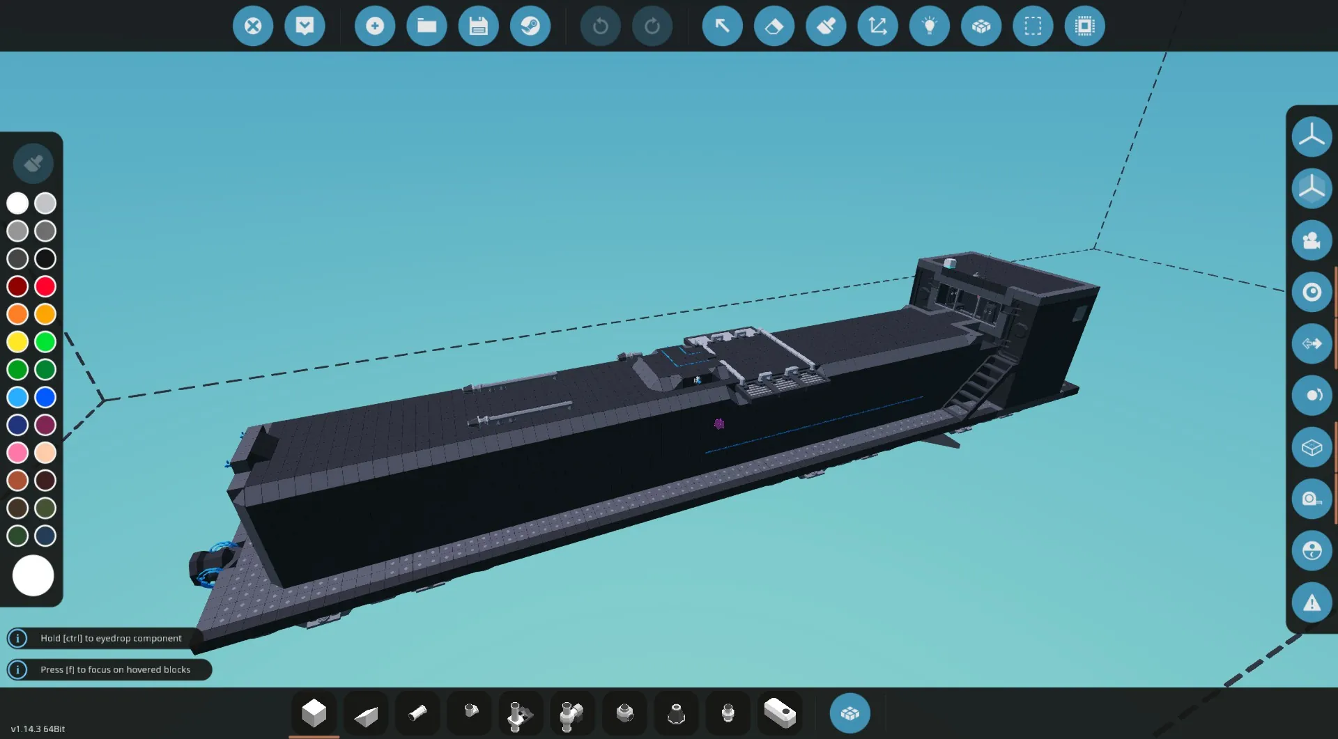
Task: Pick the bright red color swatch
Action: [x=45, y=286]
